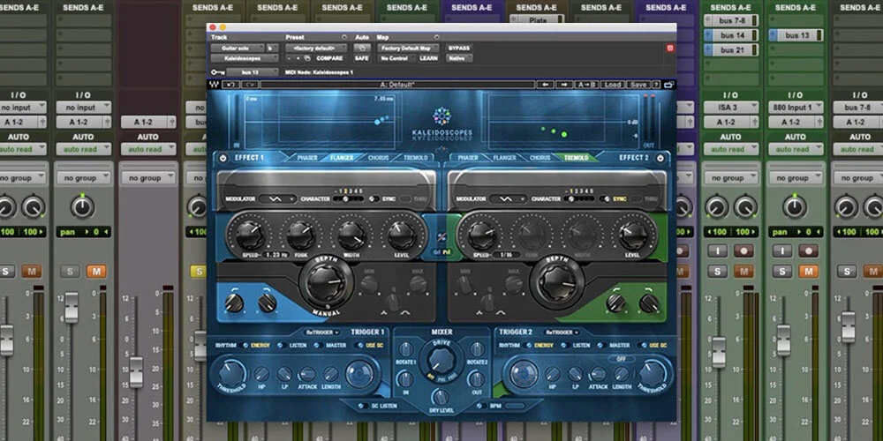
Task: Adjust Effect 1 Character selector slider
Action: tap(349, 199)
